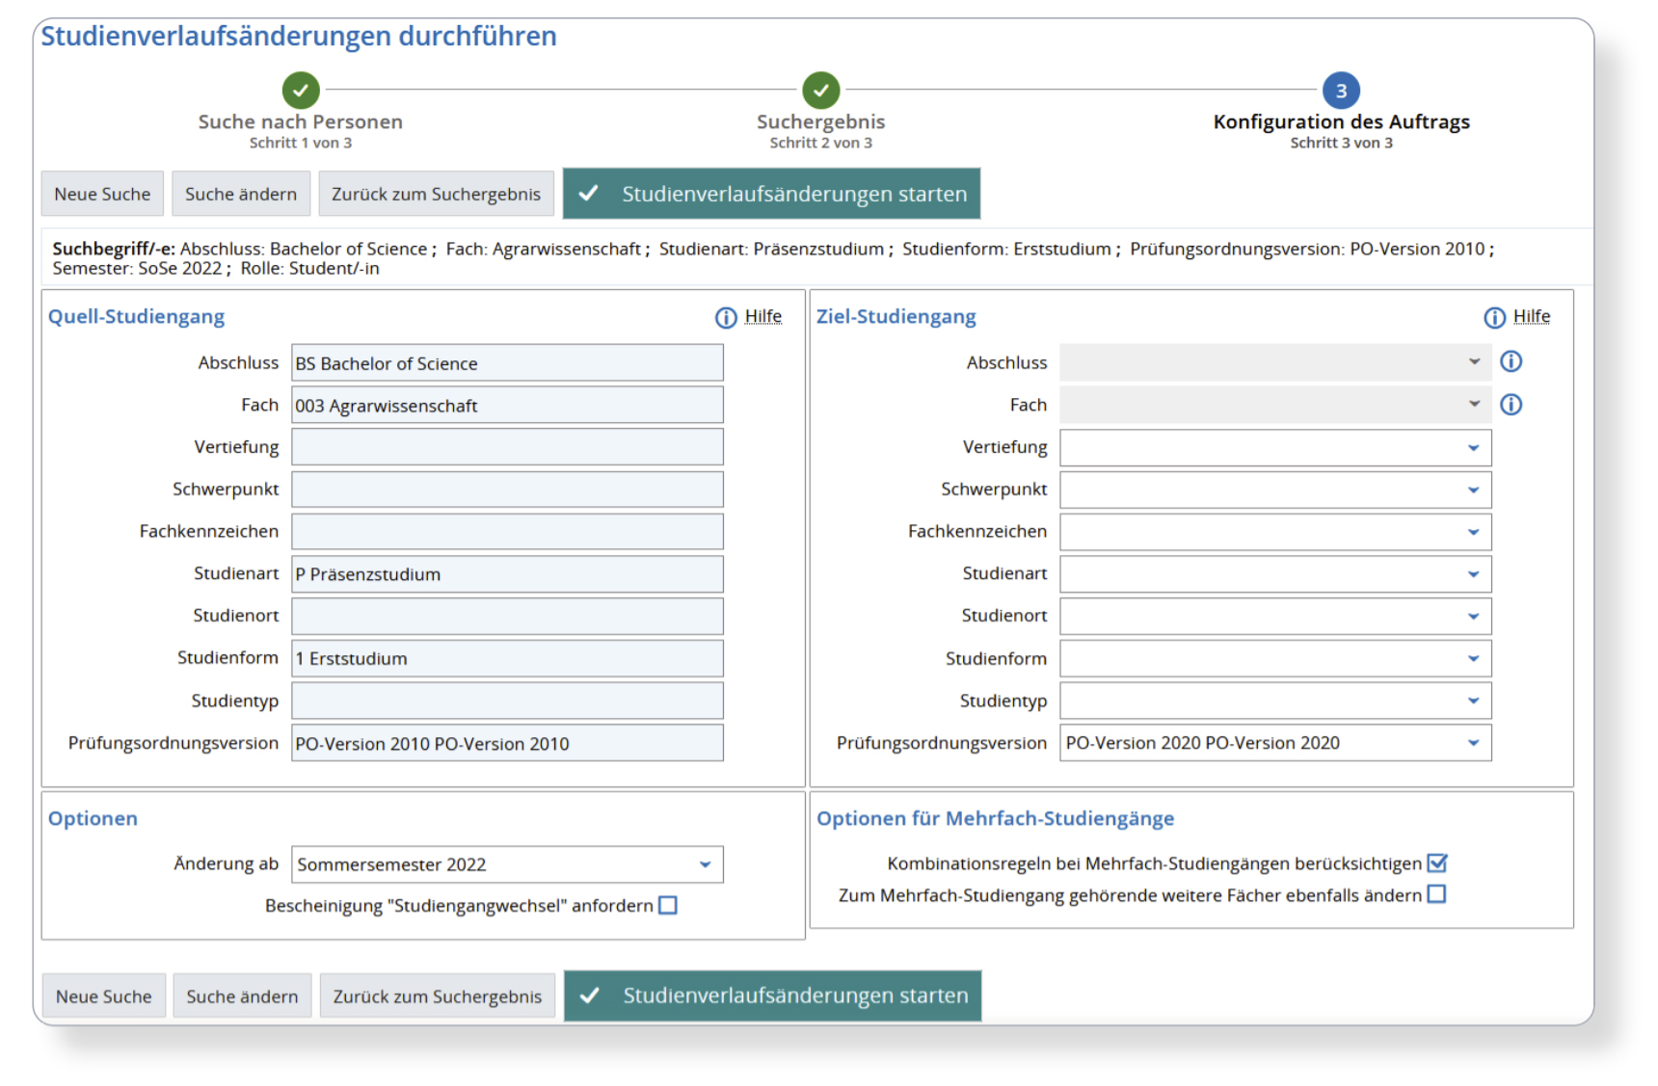Screen dimensions: 1658x1086
Task: Go to step Suche nach Personen
Action: pyautogui.click(x=301, y=122)
